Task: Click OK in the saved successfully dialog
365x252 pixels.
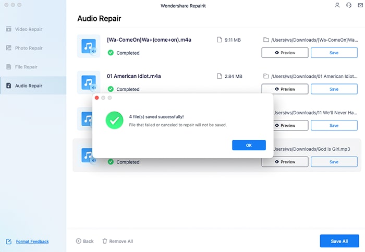Action: coord(249,145)
